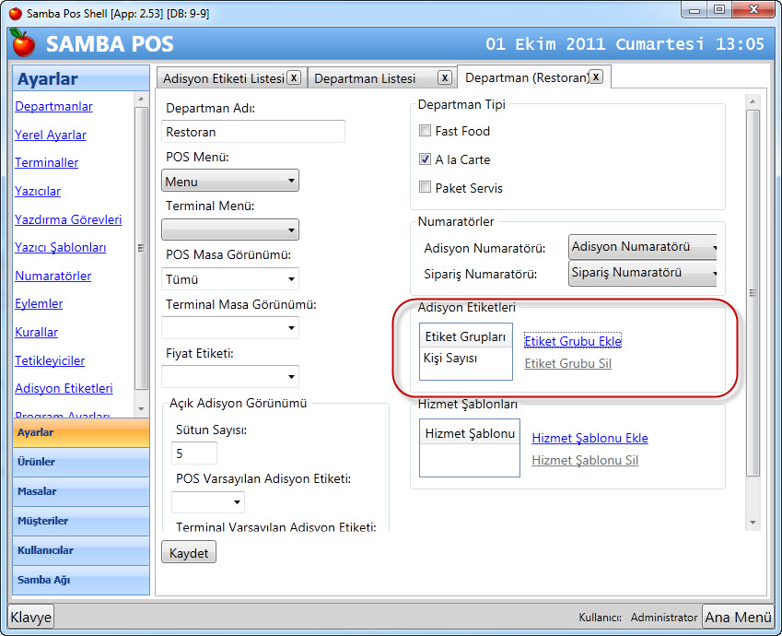Open the POS Menü dropdown
Screen dimensions: 782x636
point(230,181)
